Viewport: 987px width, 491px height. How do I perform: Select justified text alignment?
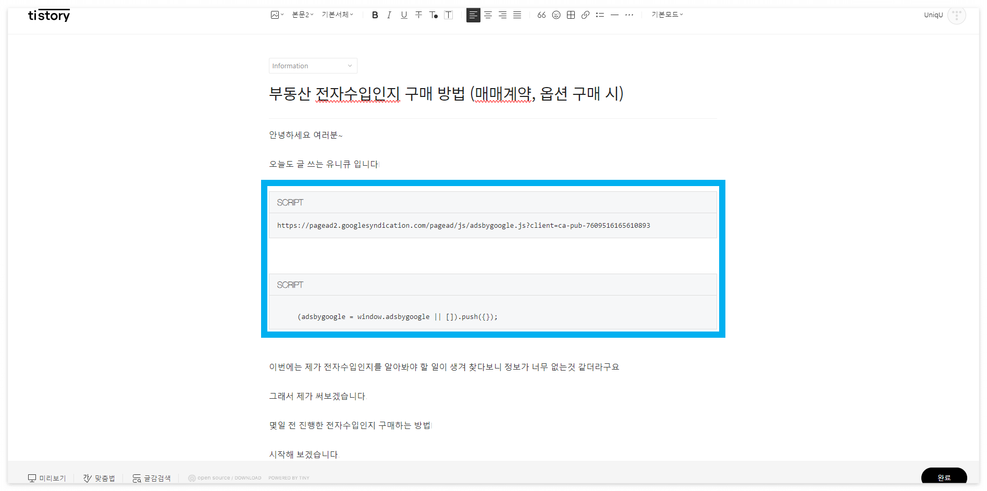(517, 15)
